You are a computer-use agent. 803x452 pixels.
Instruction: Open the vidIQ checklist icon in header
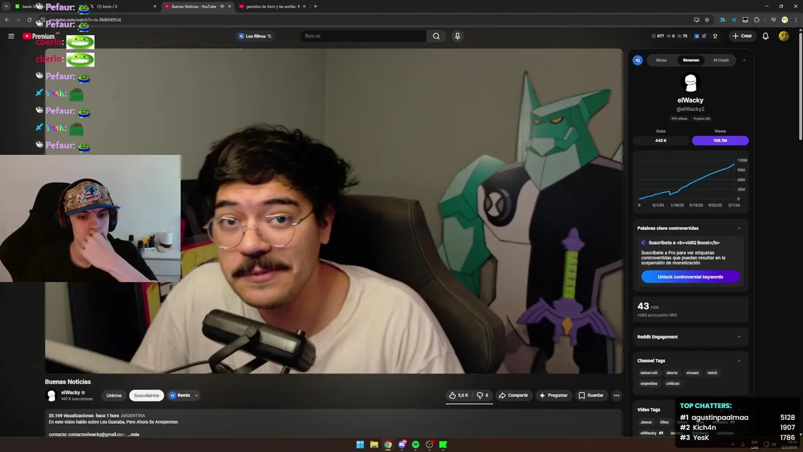[704, 36]
